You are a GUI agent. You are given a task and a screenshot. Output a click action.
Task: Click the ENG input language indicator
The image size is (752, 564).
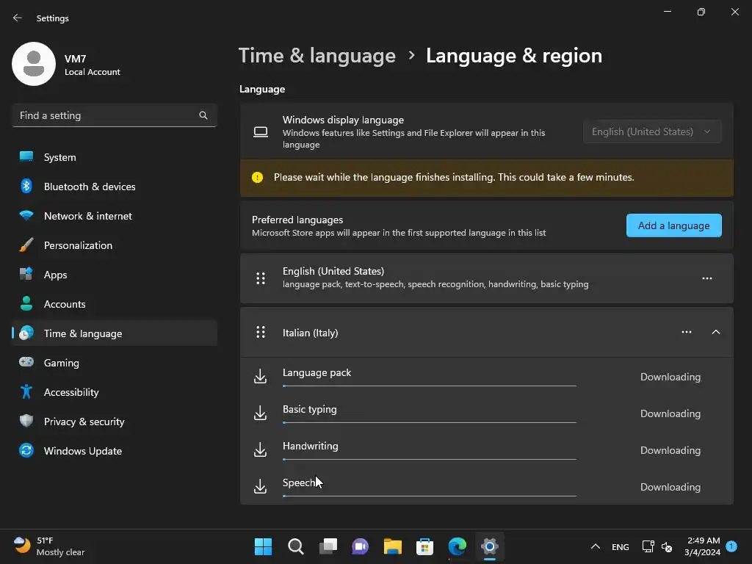click(620, 546)
